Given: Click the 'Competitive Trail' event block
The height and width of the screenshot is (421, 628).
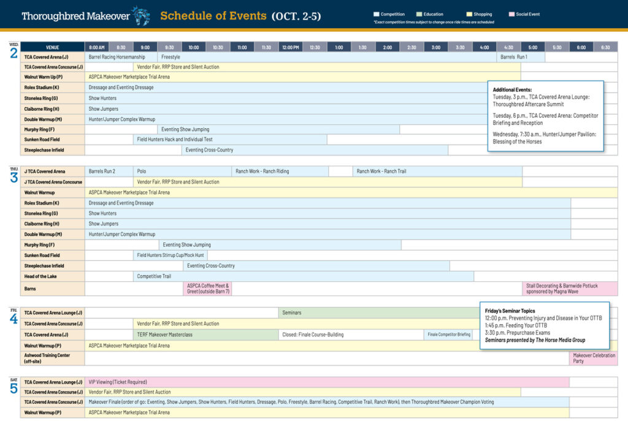Looking at the screenshot, I should 303,276.
